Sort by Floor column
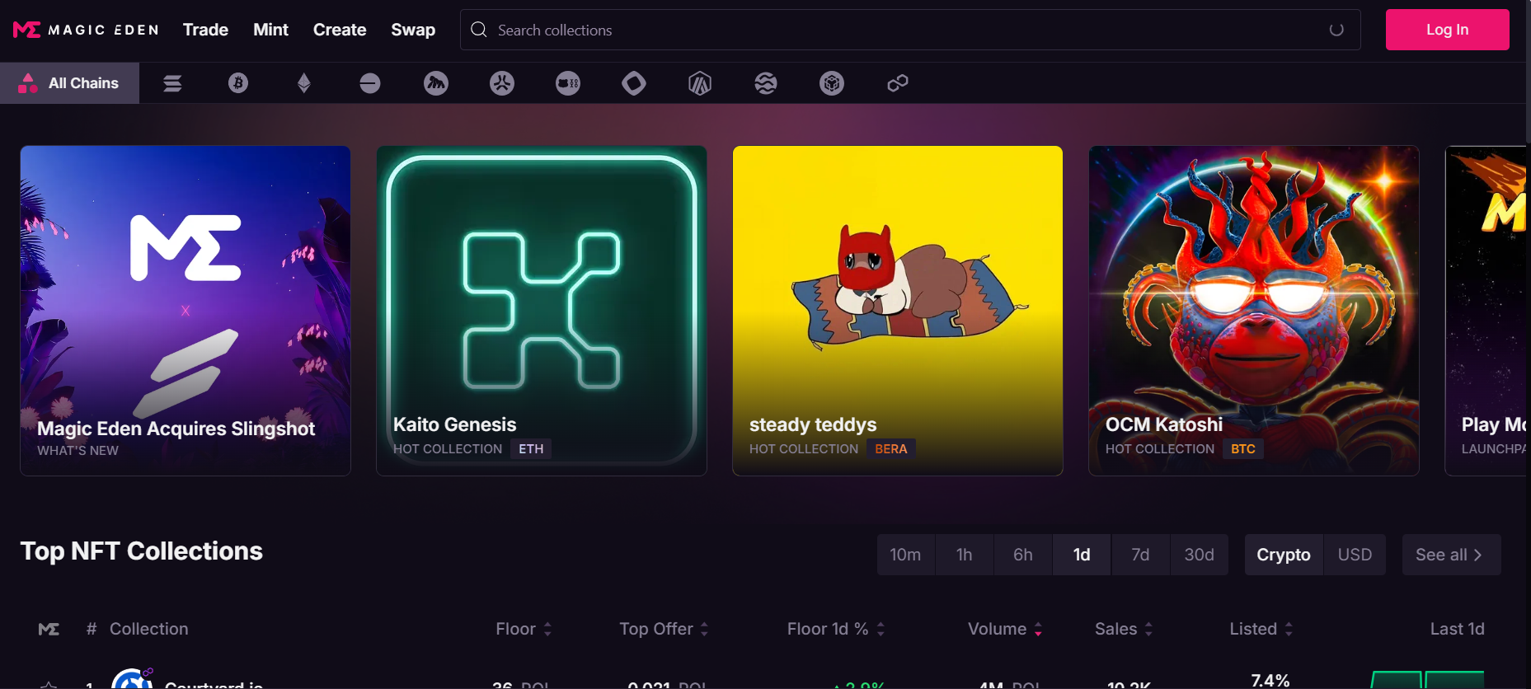1531x689 pixels. pos(524,629)
